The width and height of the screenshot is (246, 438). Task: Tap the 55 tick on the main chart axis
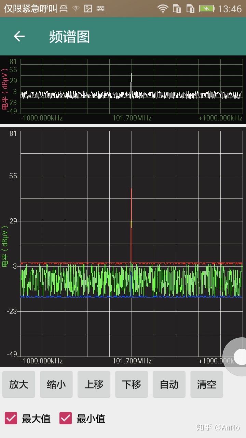tap(13, 176)
